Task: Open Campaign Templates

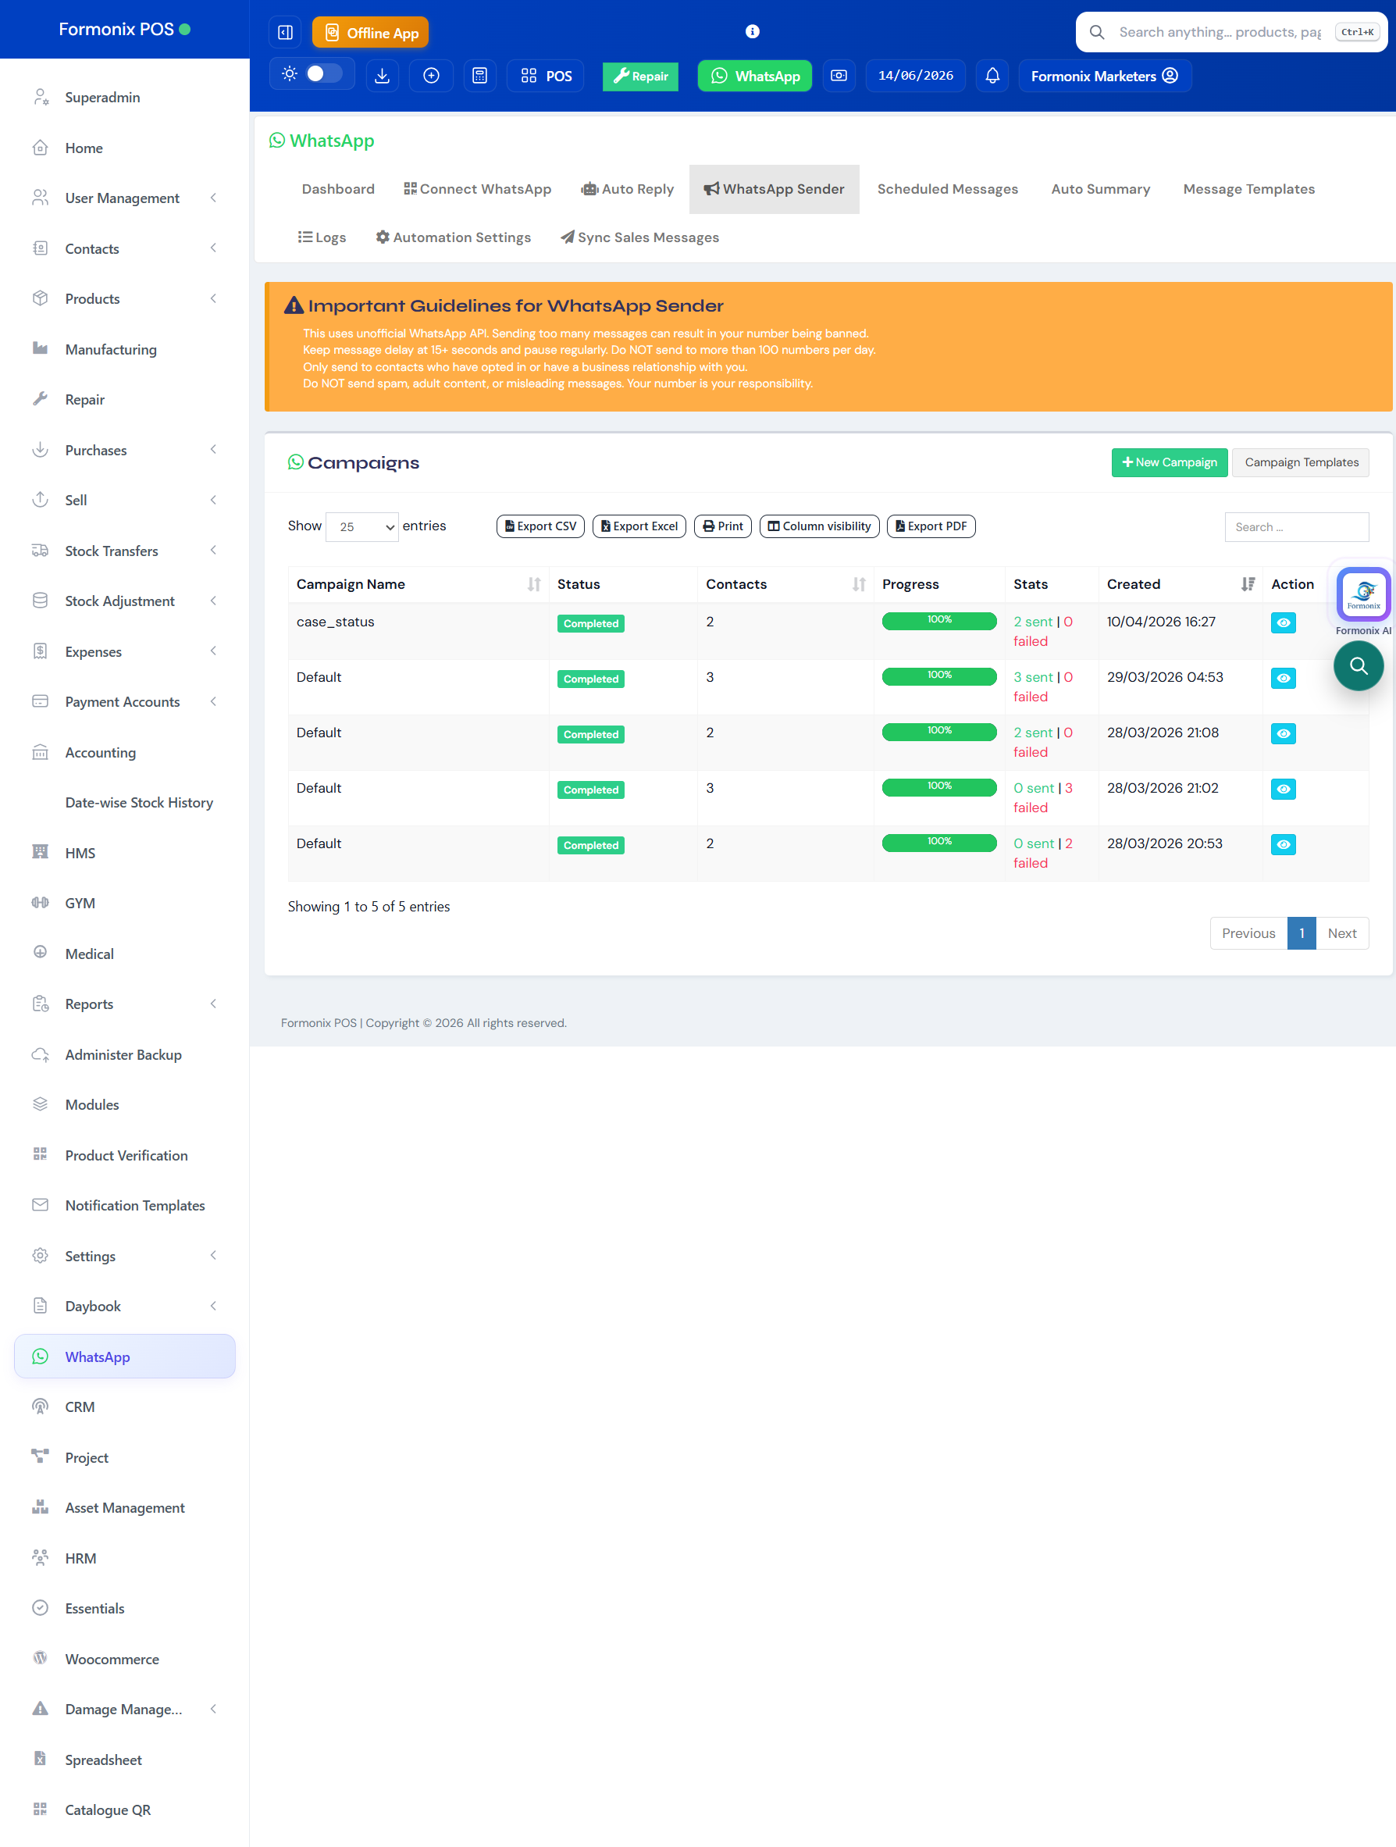Action: click(1301, 462)
